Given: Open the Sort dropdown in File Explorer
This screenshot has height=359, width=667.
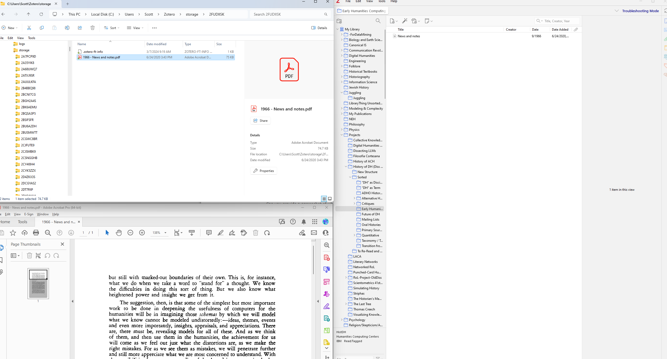Looking at the screenshot, I should (x=112, y=28).
